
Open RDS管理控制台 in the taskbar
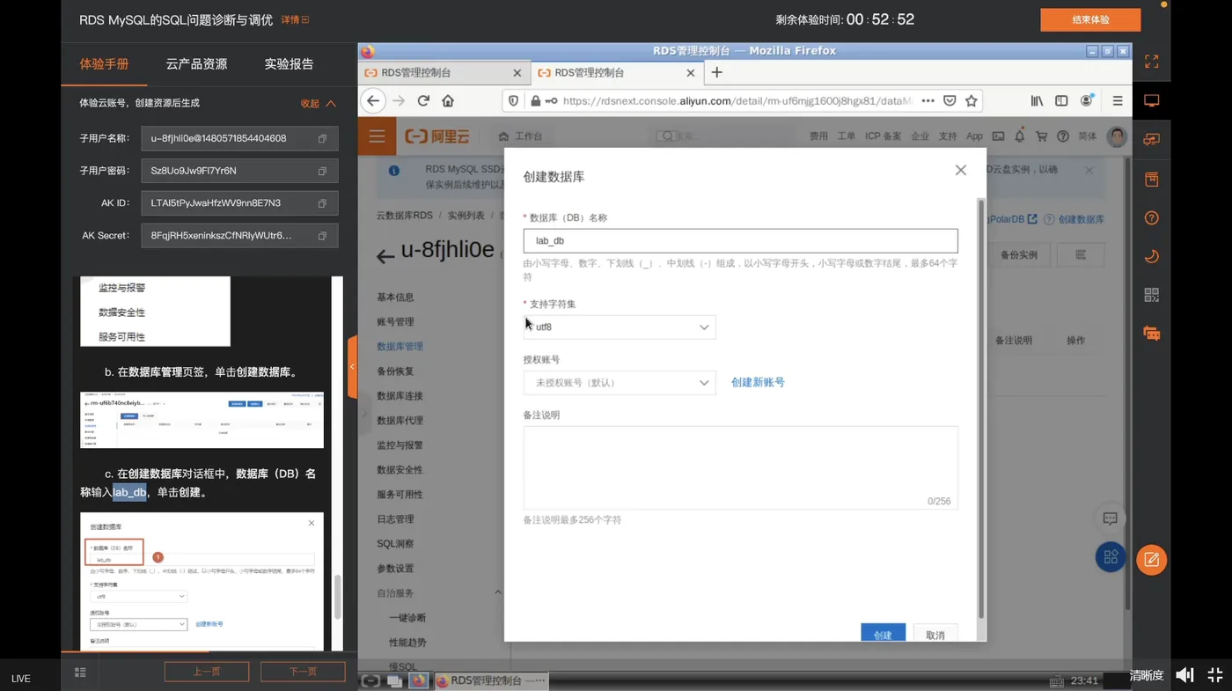[x=491, y=680]
